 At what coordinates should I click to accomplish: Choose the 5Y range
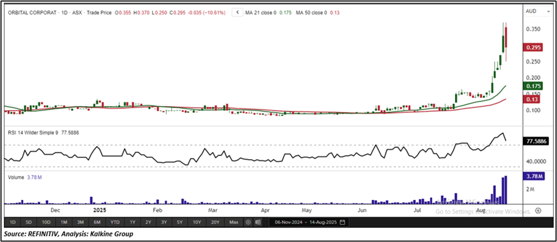tap(180, 223)
